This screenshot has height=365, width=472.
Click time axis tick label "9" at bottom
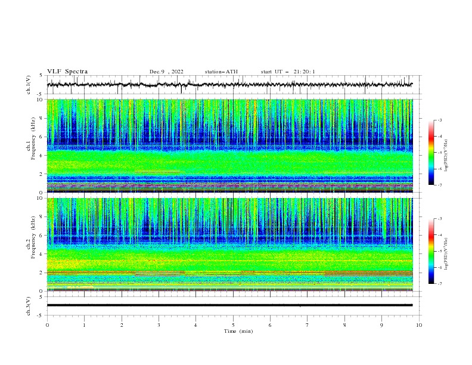pos(381,325)
